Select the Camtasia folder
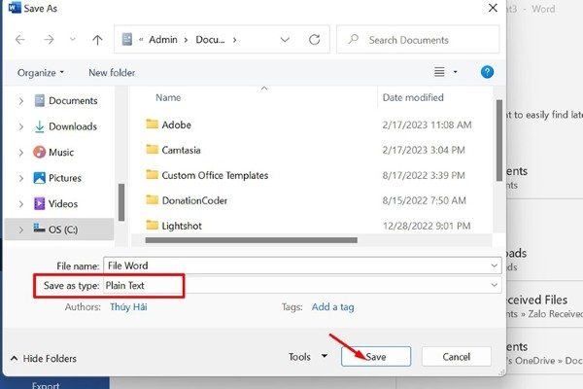 tap(173, 150)
